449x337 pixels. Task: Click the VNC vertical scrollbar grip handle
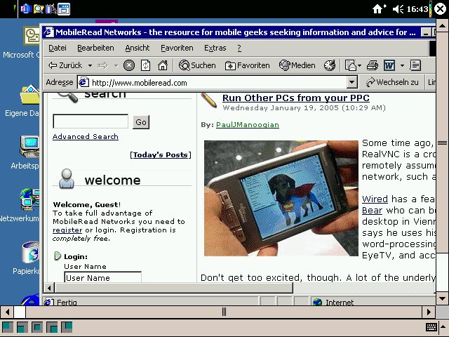(442, 143)
